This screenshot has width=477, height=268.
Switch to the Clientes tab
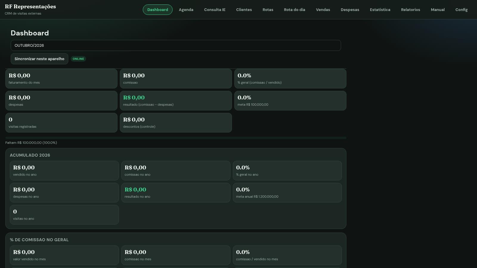(x=244, y=10)
